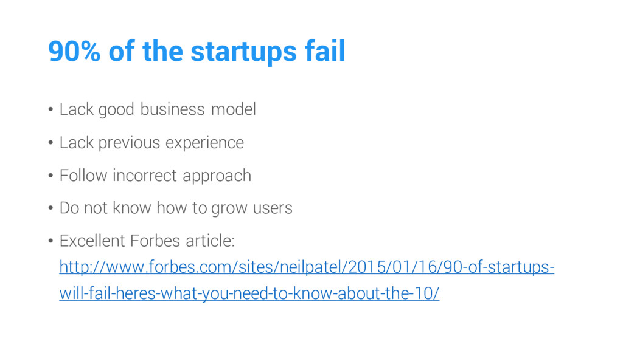This screenshot has width=623, height=350.
Task: Click the bullet dot before "Lack good business model"
Action: pyautogui.click(x=50, y=111)
